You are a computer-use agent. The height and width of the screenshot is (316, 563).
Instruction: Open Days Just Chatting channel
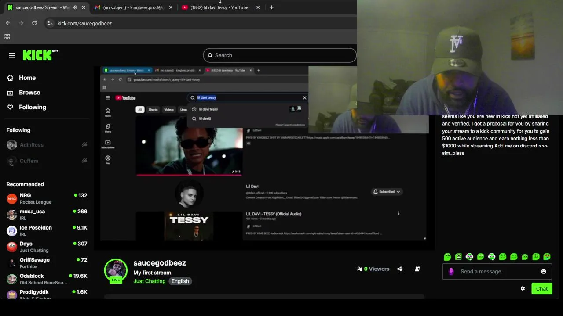click(x=47, y=247)
